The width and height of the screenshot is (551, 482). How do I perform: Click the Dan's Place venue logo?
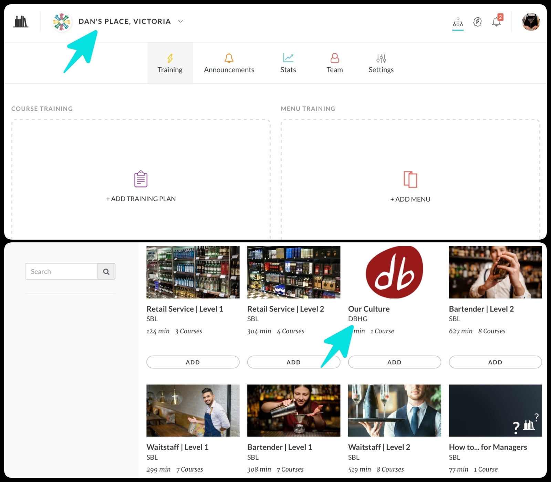click(x=62, y=22)
